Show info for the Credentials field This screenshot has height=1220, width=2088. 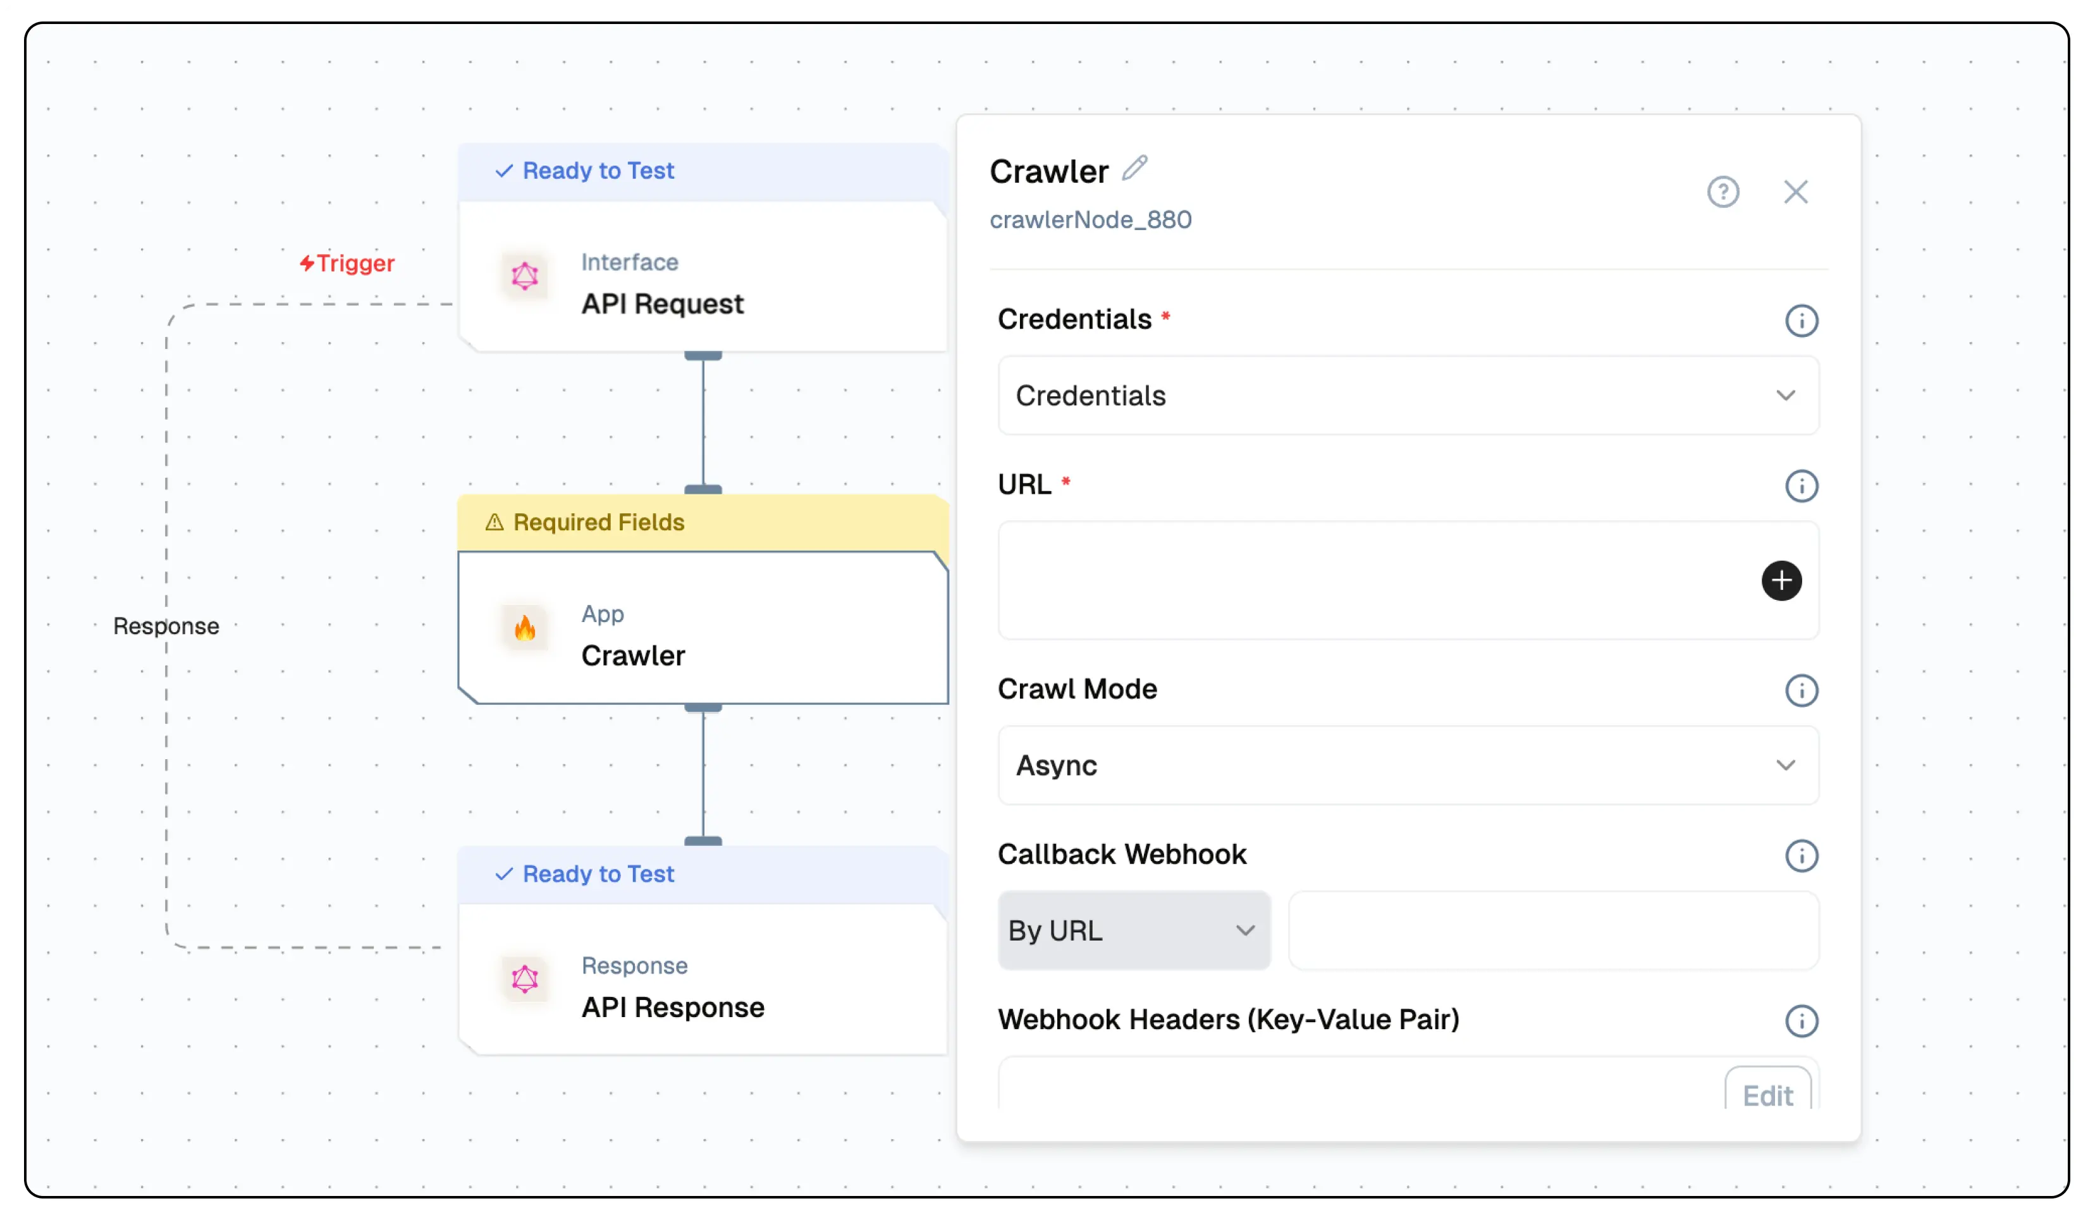[x=1802, y=320]
